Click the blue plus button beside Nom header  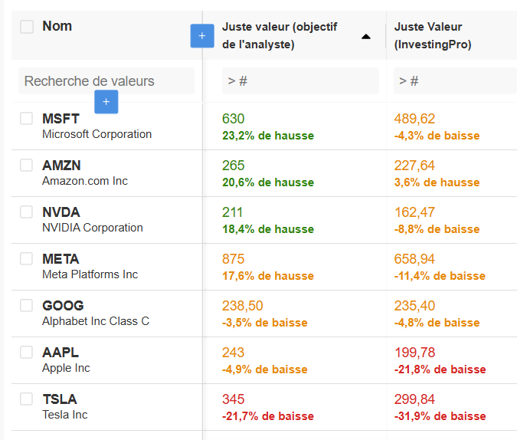click(202, 35)
